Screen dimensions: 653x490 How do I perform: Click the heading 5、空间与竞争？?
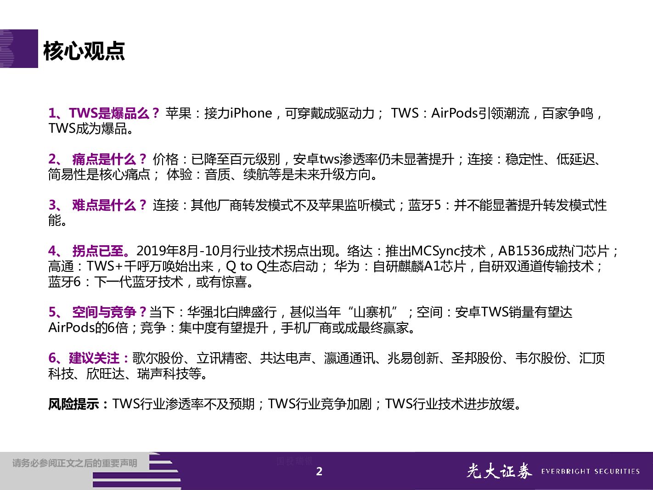pyautogui.click(x=97, y=312)
